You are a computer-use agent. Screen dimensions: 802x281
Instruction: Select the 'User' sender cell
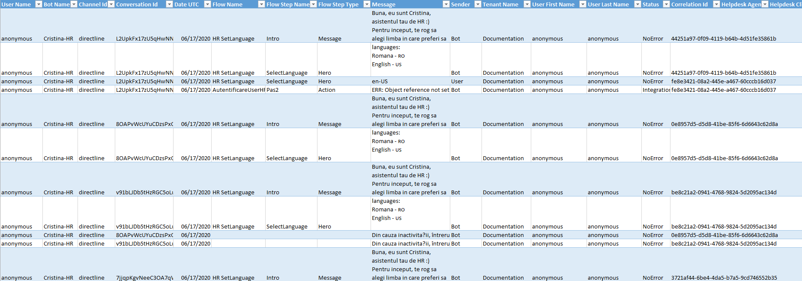click(465, 82)
